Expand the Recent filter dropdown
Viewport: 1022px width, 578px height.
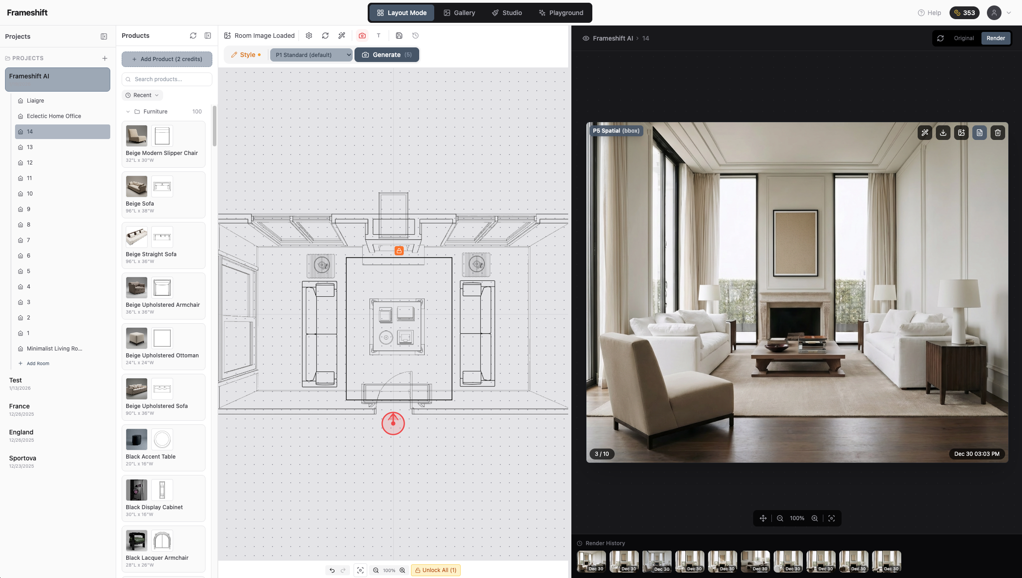coord(143,95)
